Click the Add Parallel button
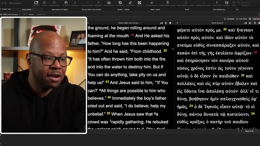 click(256, 19)
